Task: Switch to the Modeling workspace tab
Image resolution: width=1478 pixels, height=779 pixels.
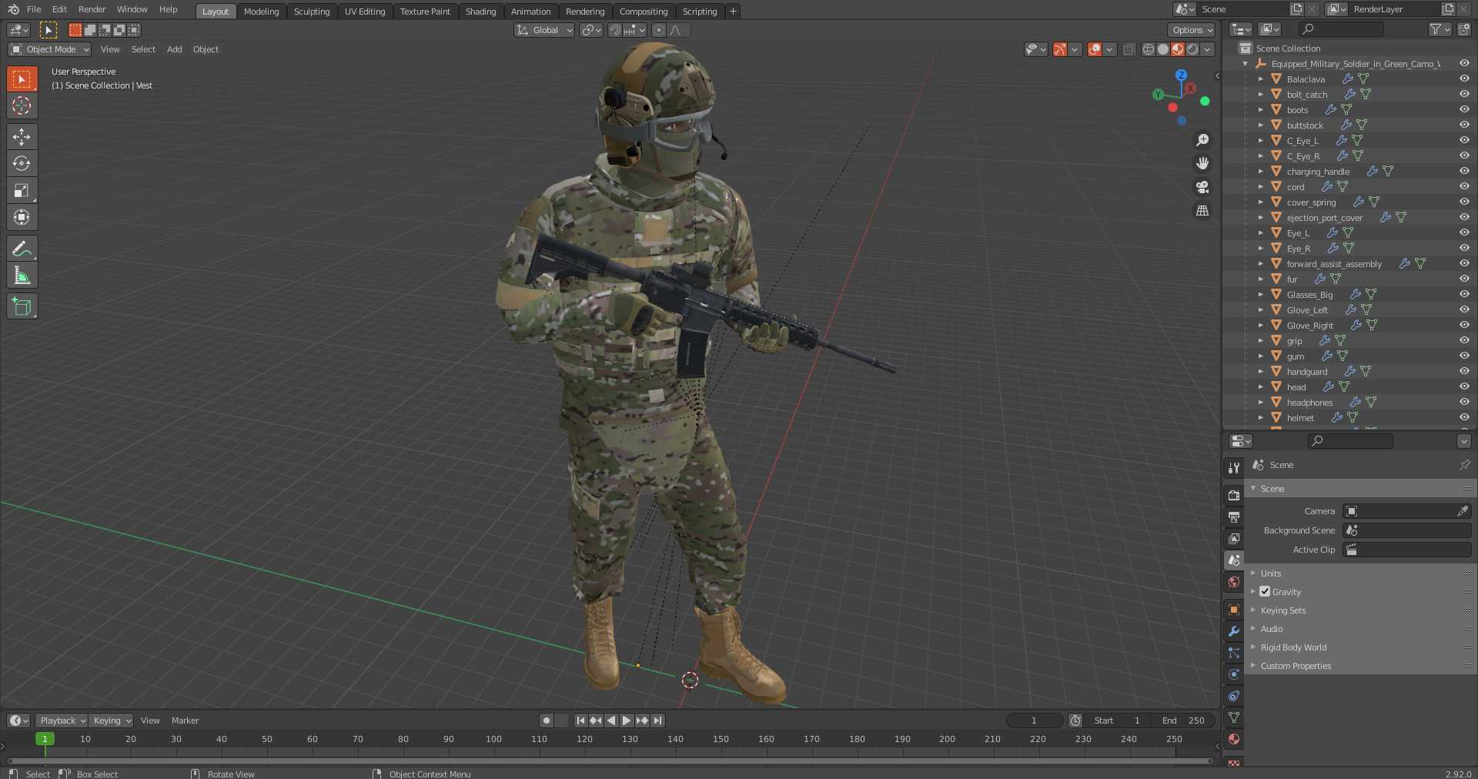Action: coord(261,12)
